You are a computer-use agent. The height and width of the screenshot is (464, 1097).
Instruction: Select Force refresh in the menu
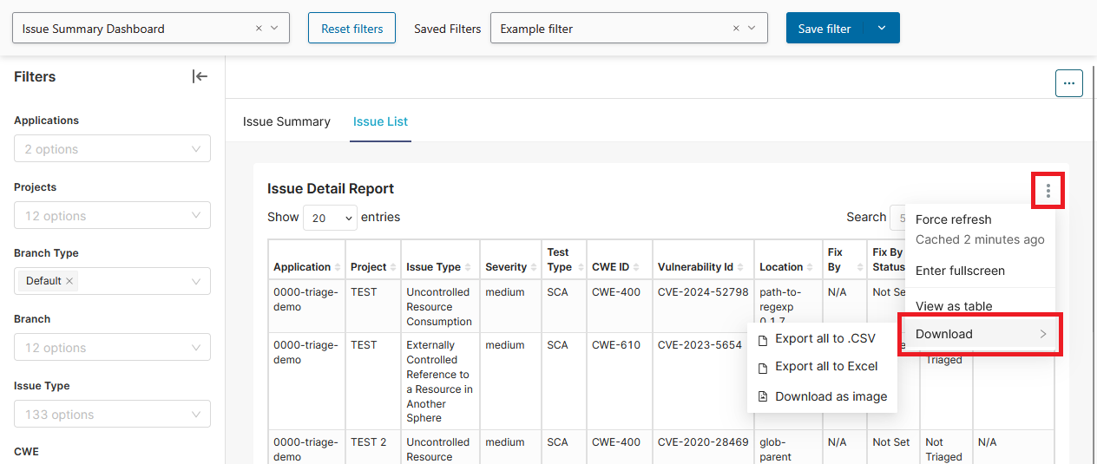pyautogui.click(x=953, y=219)
